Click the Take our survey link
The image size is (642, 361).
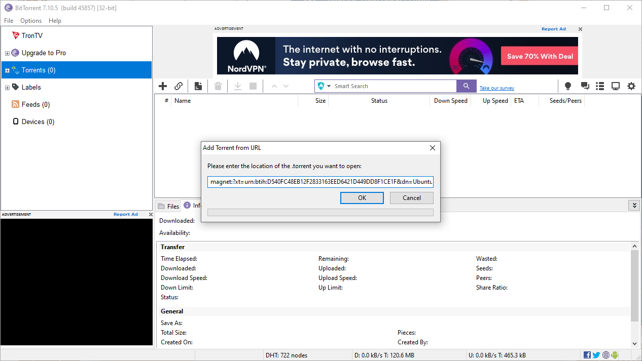[x=497, y=88]
